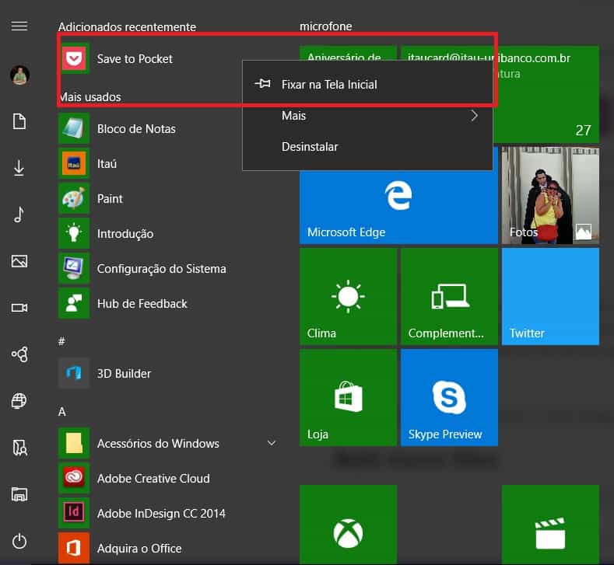Open the Movies clapperboard tile
The image size is (614, 565).
550,525
